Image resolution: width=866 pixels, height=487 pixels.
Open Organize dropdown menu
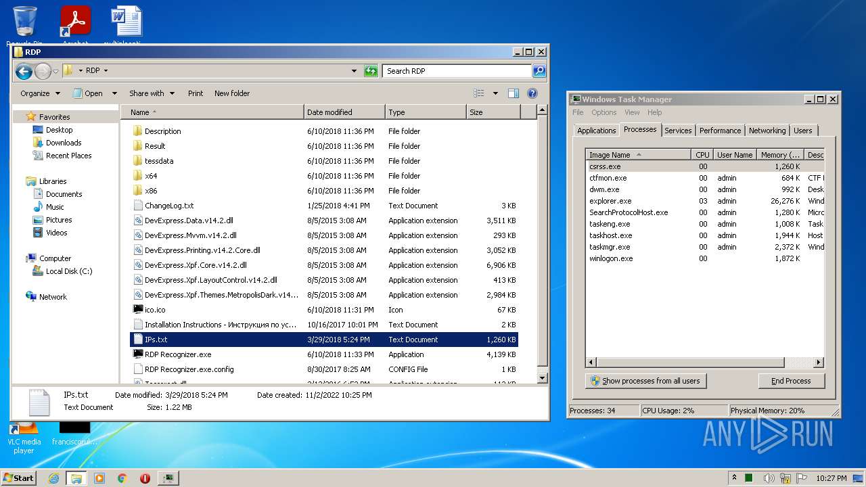pyautogui.click(x=41, y=93)
